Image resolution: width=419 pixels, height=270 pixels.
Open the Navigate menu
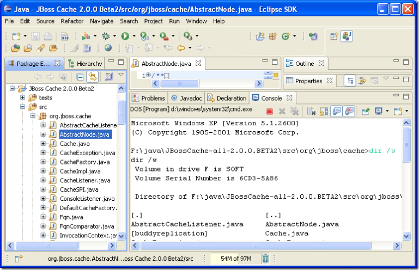click(101, 21)
